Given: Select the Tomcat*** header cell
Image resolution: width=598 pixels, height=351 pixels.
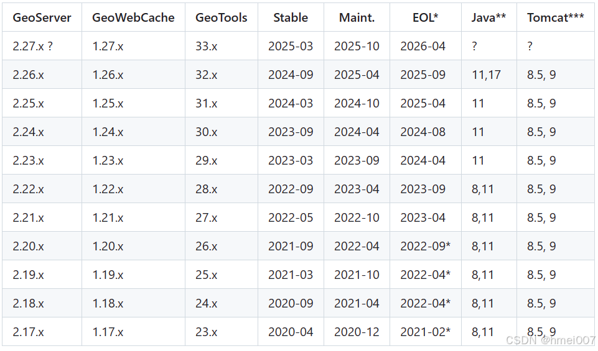Looking at the screenshot, I should click(x=555, y=17).
